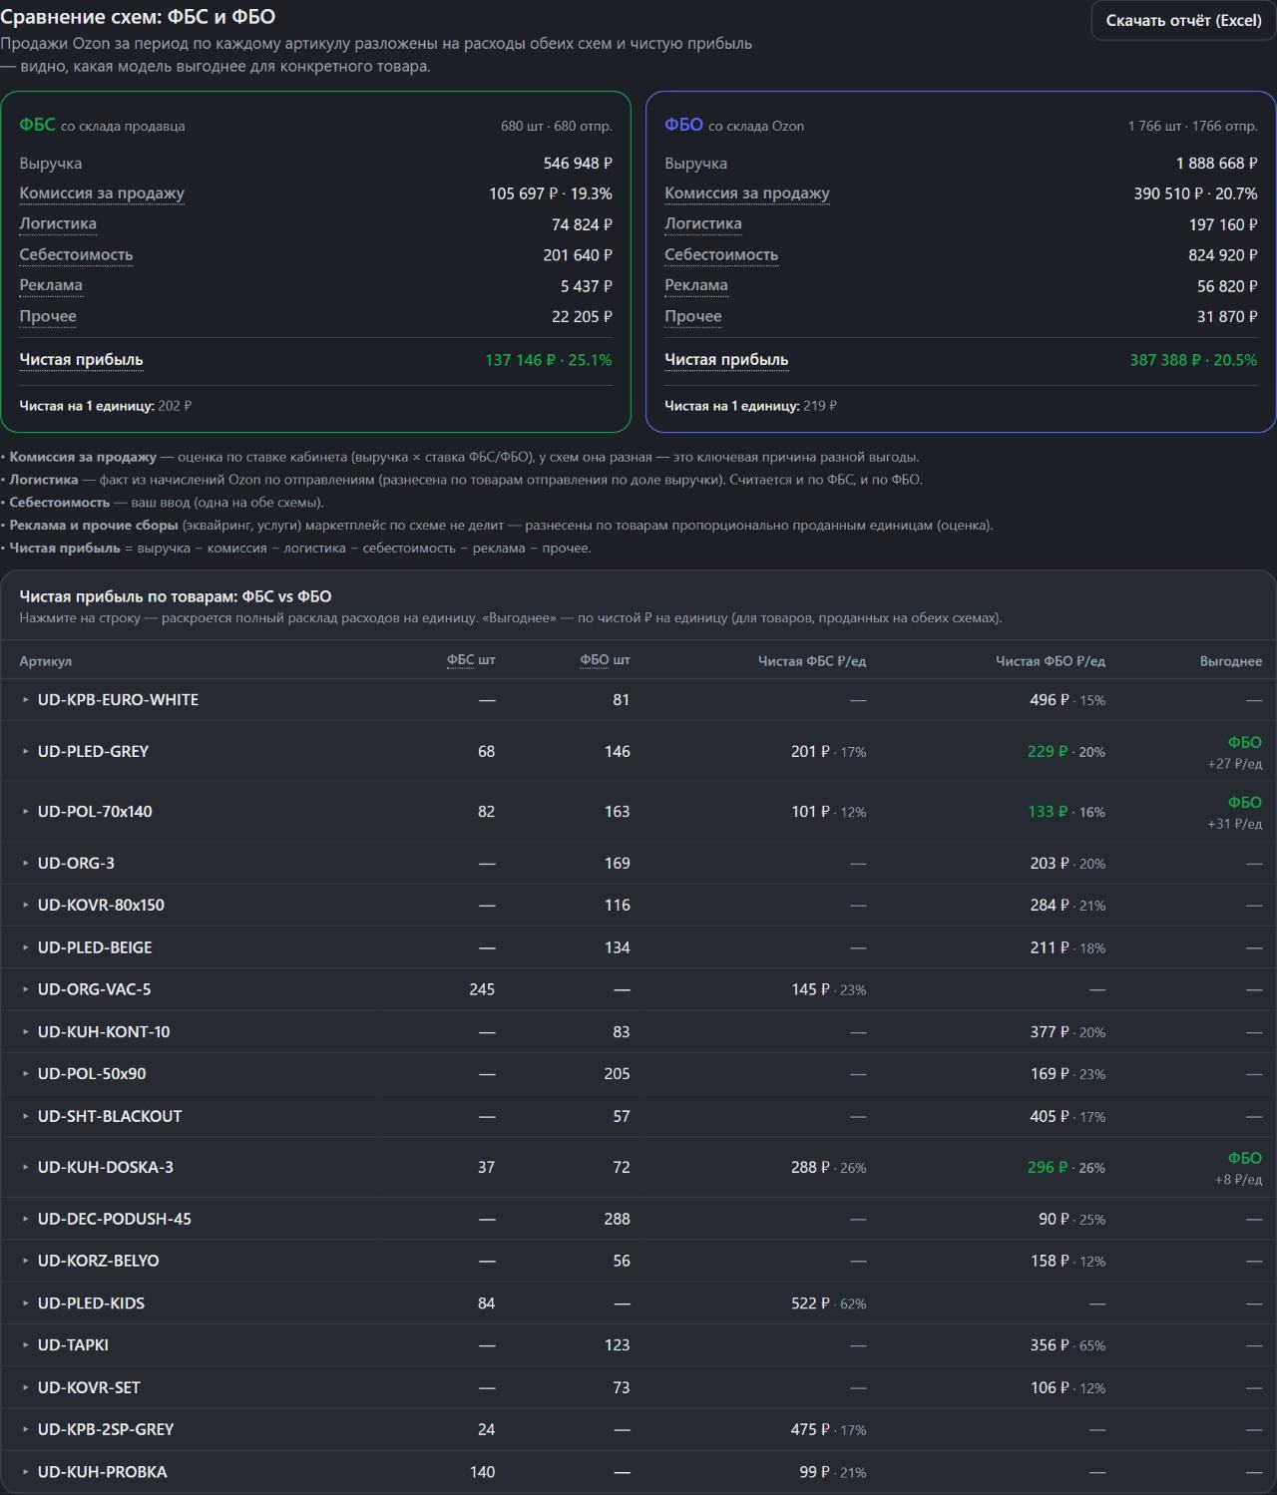The height and width of the screenshot is (1495, 1277).
Task: Expand the UD-KPB-2SP-GREY row
Action: point(638,1429)
